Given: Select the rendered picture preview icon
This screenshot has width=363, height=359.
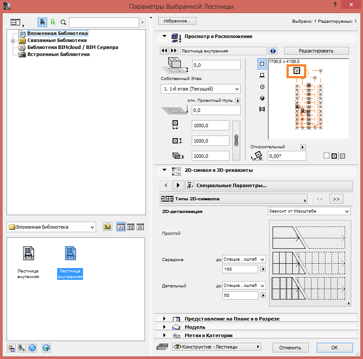Looking at the screenshot, I should pyautogui.click(x=262, y=109).
